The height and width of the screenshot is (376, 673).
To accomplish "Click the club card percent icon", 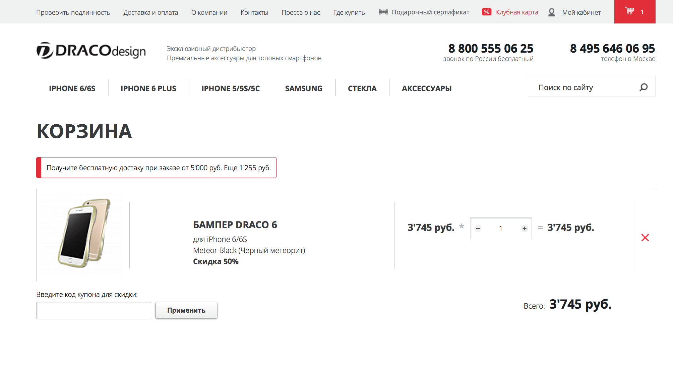I will point(487,12).
